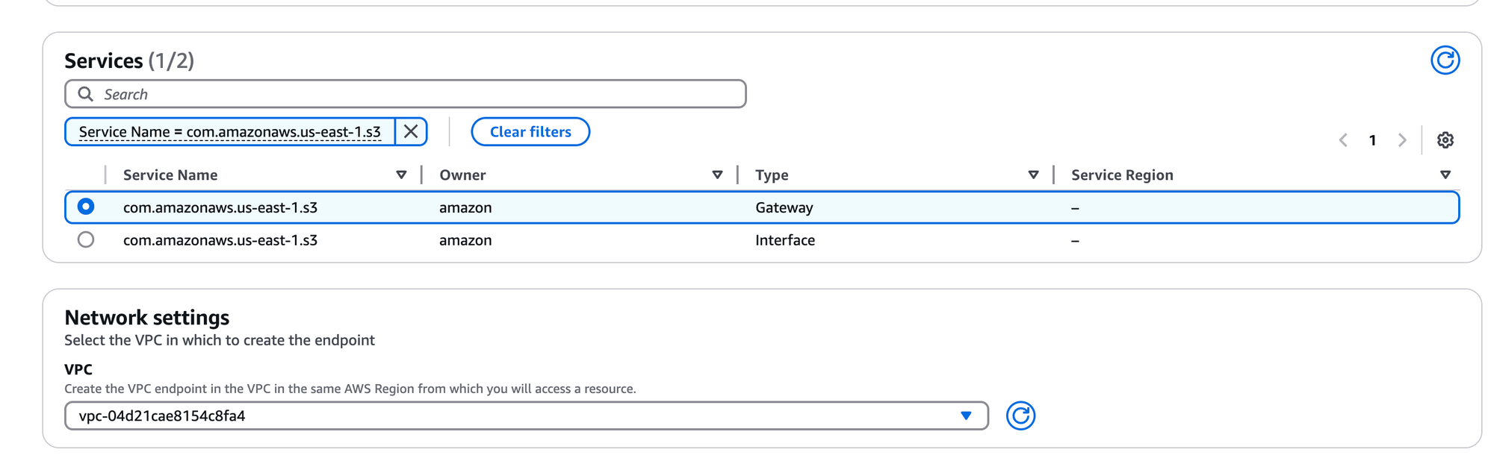Sort by Owner column arrow
This screenshot has height=461, width=1494.
coord(717,175)
